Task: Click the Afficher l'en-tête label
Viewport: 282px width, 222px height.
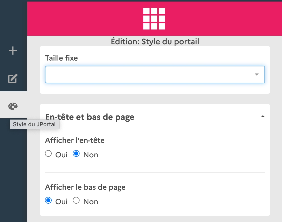Action: coord(75,140)
